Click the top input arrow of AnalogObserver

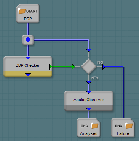point(89,92)
